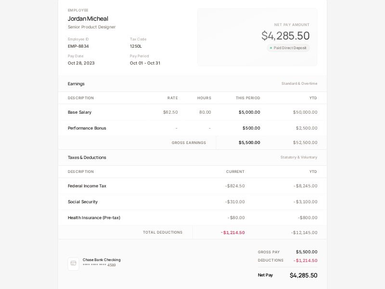The width and height of the screenshot is (385, 289).
Task: Click the green status dot on Paid Direct Deposit
Action: tap(270, 48)
